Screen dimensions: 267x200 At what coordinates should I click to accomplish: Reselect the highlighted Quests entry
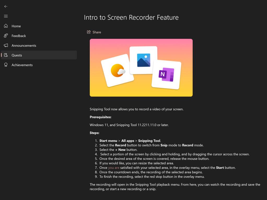[17, 55]
